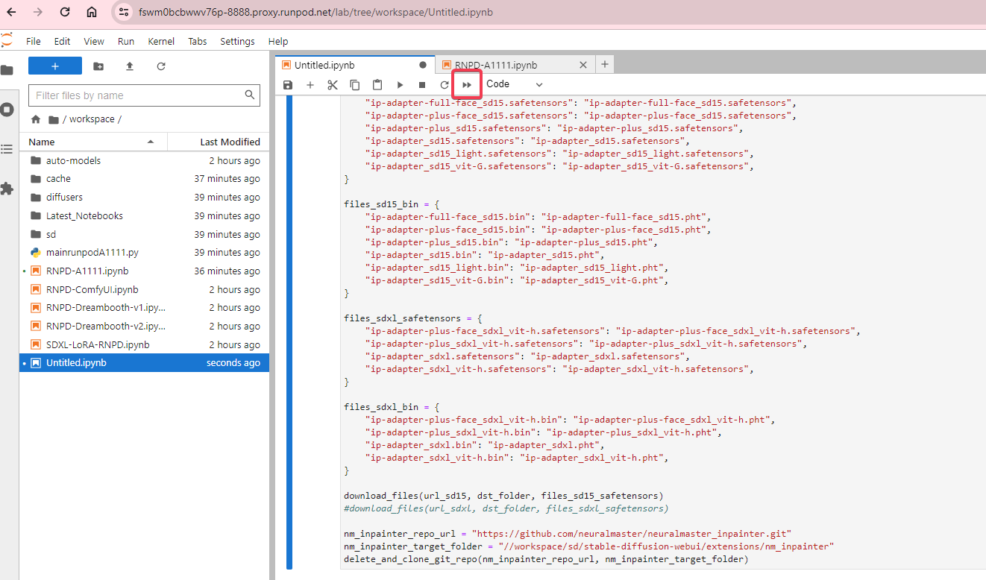Open the Extension Manager sidebar
Viewport: 986px width, 580px height.
click(x=7, y=189)
